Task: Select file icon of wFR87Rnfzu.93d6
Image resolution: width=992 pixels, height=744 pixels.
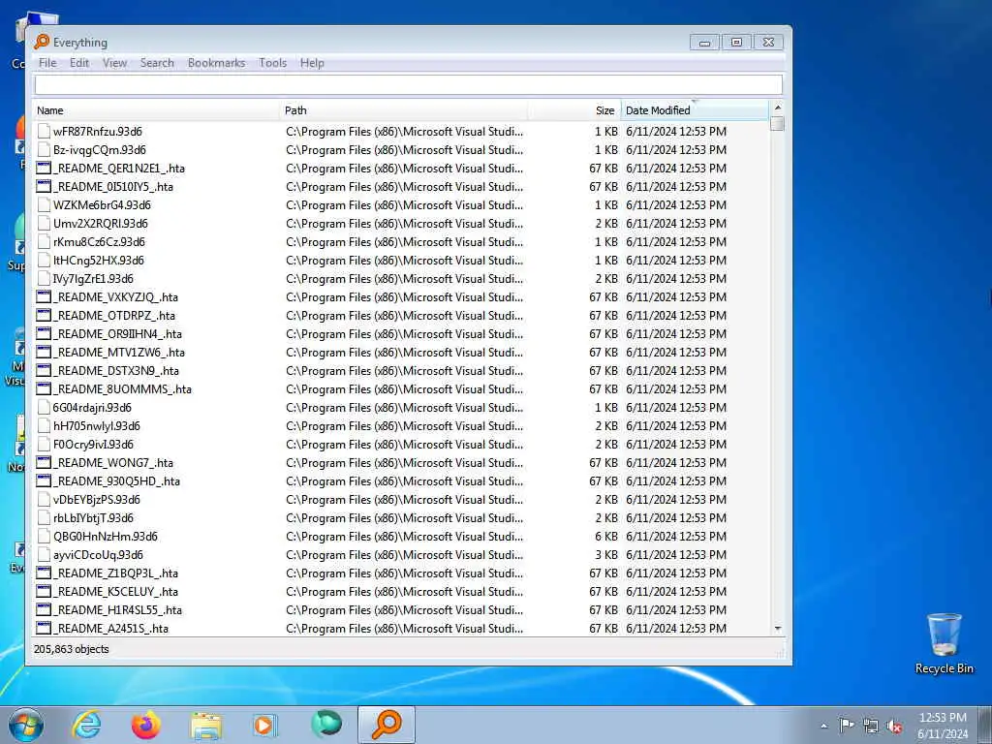Action: 44,131
